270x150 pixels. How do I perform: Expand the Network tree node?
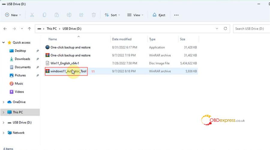tap(3, 133)
